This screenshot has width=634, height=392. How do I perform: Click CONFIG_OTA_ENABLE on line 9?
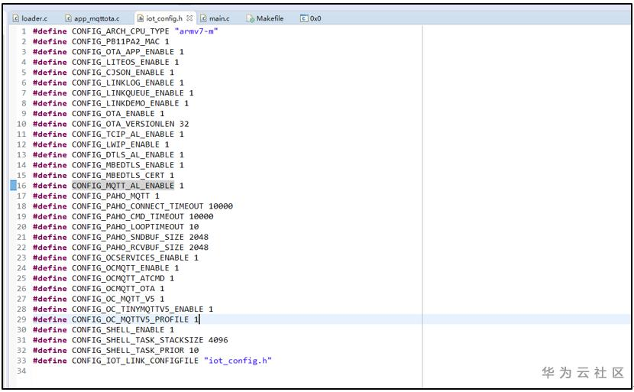(113, 114)
